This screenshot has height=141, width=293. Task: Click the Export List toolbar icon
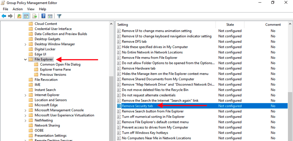(35, 16)
